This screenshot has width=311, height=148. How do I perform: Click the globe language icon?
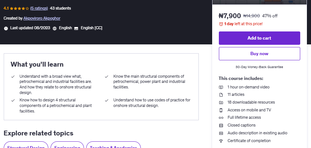55,28
